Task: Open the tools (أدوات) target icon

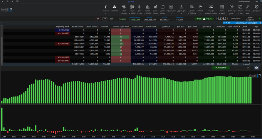Action: [x=124, y=7]
